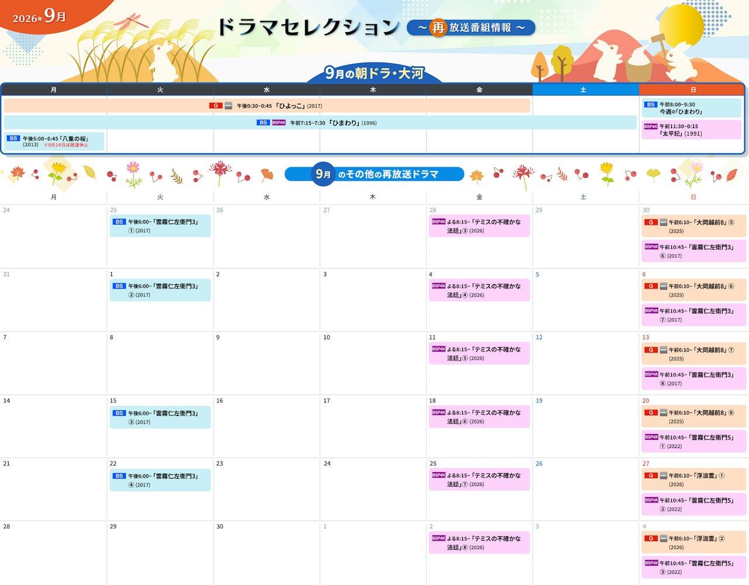
Task: Open 雲霧仁左衛門3 ③ on the 15th
Action: tap(160, 417)
